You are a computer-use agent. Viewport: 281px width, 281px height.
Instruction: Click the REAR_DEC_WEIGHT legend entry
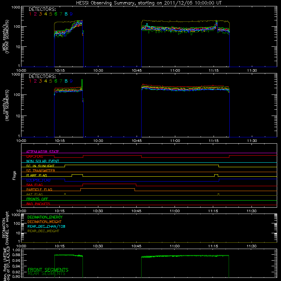(x=43, y=231)
